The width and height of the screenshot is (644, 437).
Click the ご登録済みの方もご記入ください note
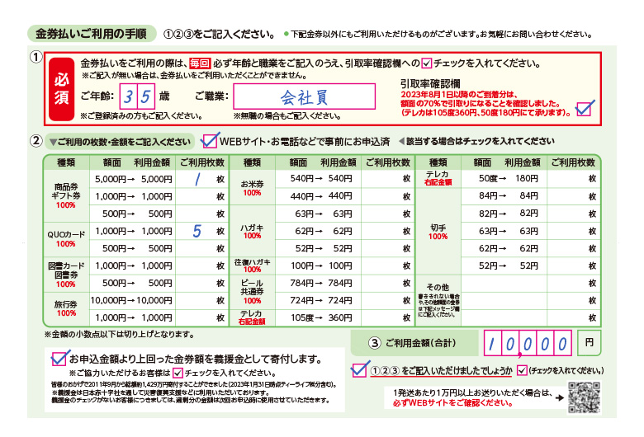(141, 116)
